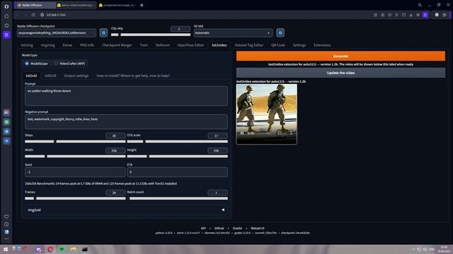Click the Width number box
Image resolution: width=453 pixels, height=254 pixels.
point(115,150)
